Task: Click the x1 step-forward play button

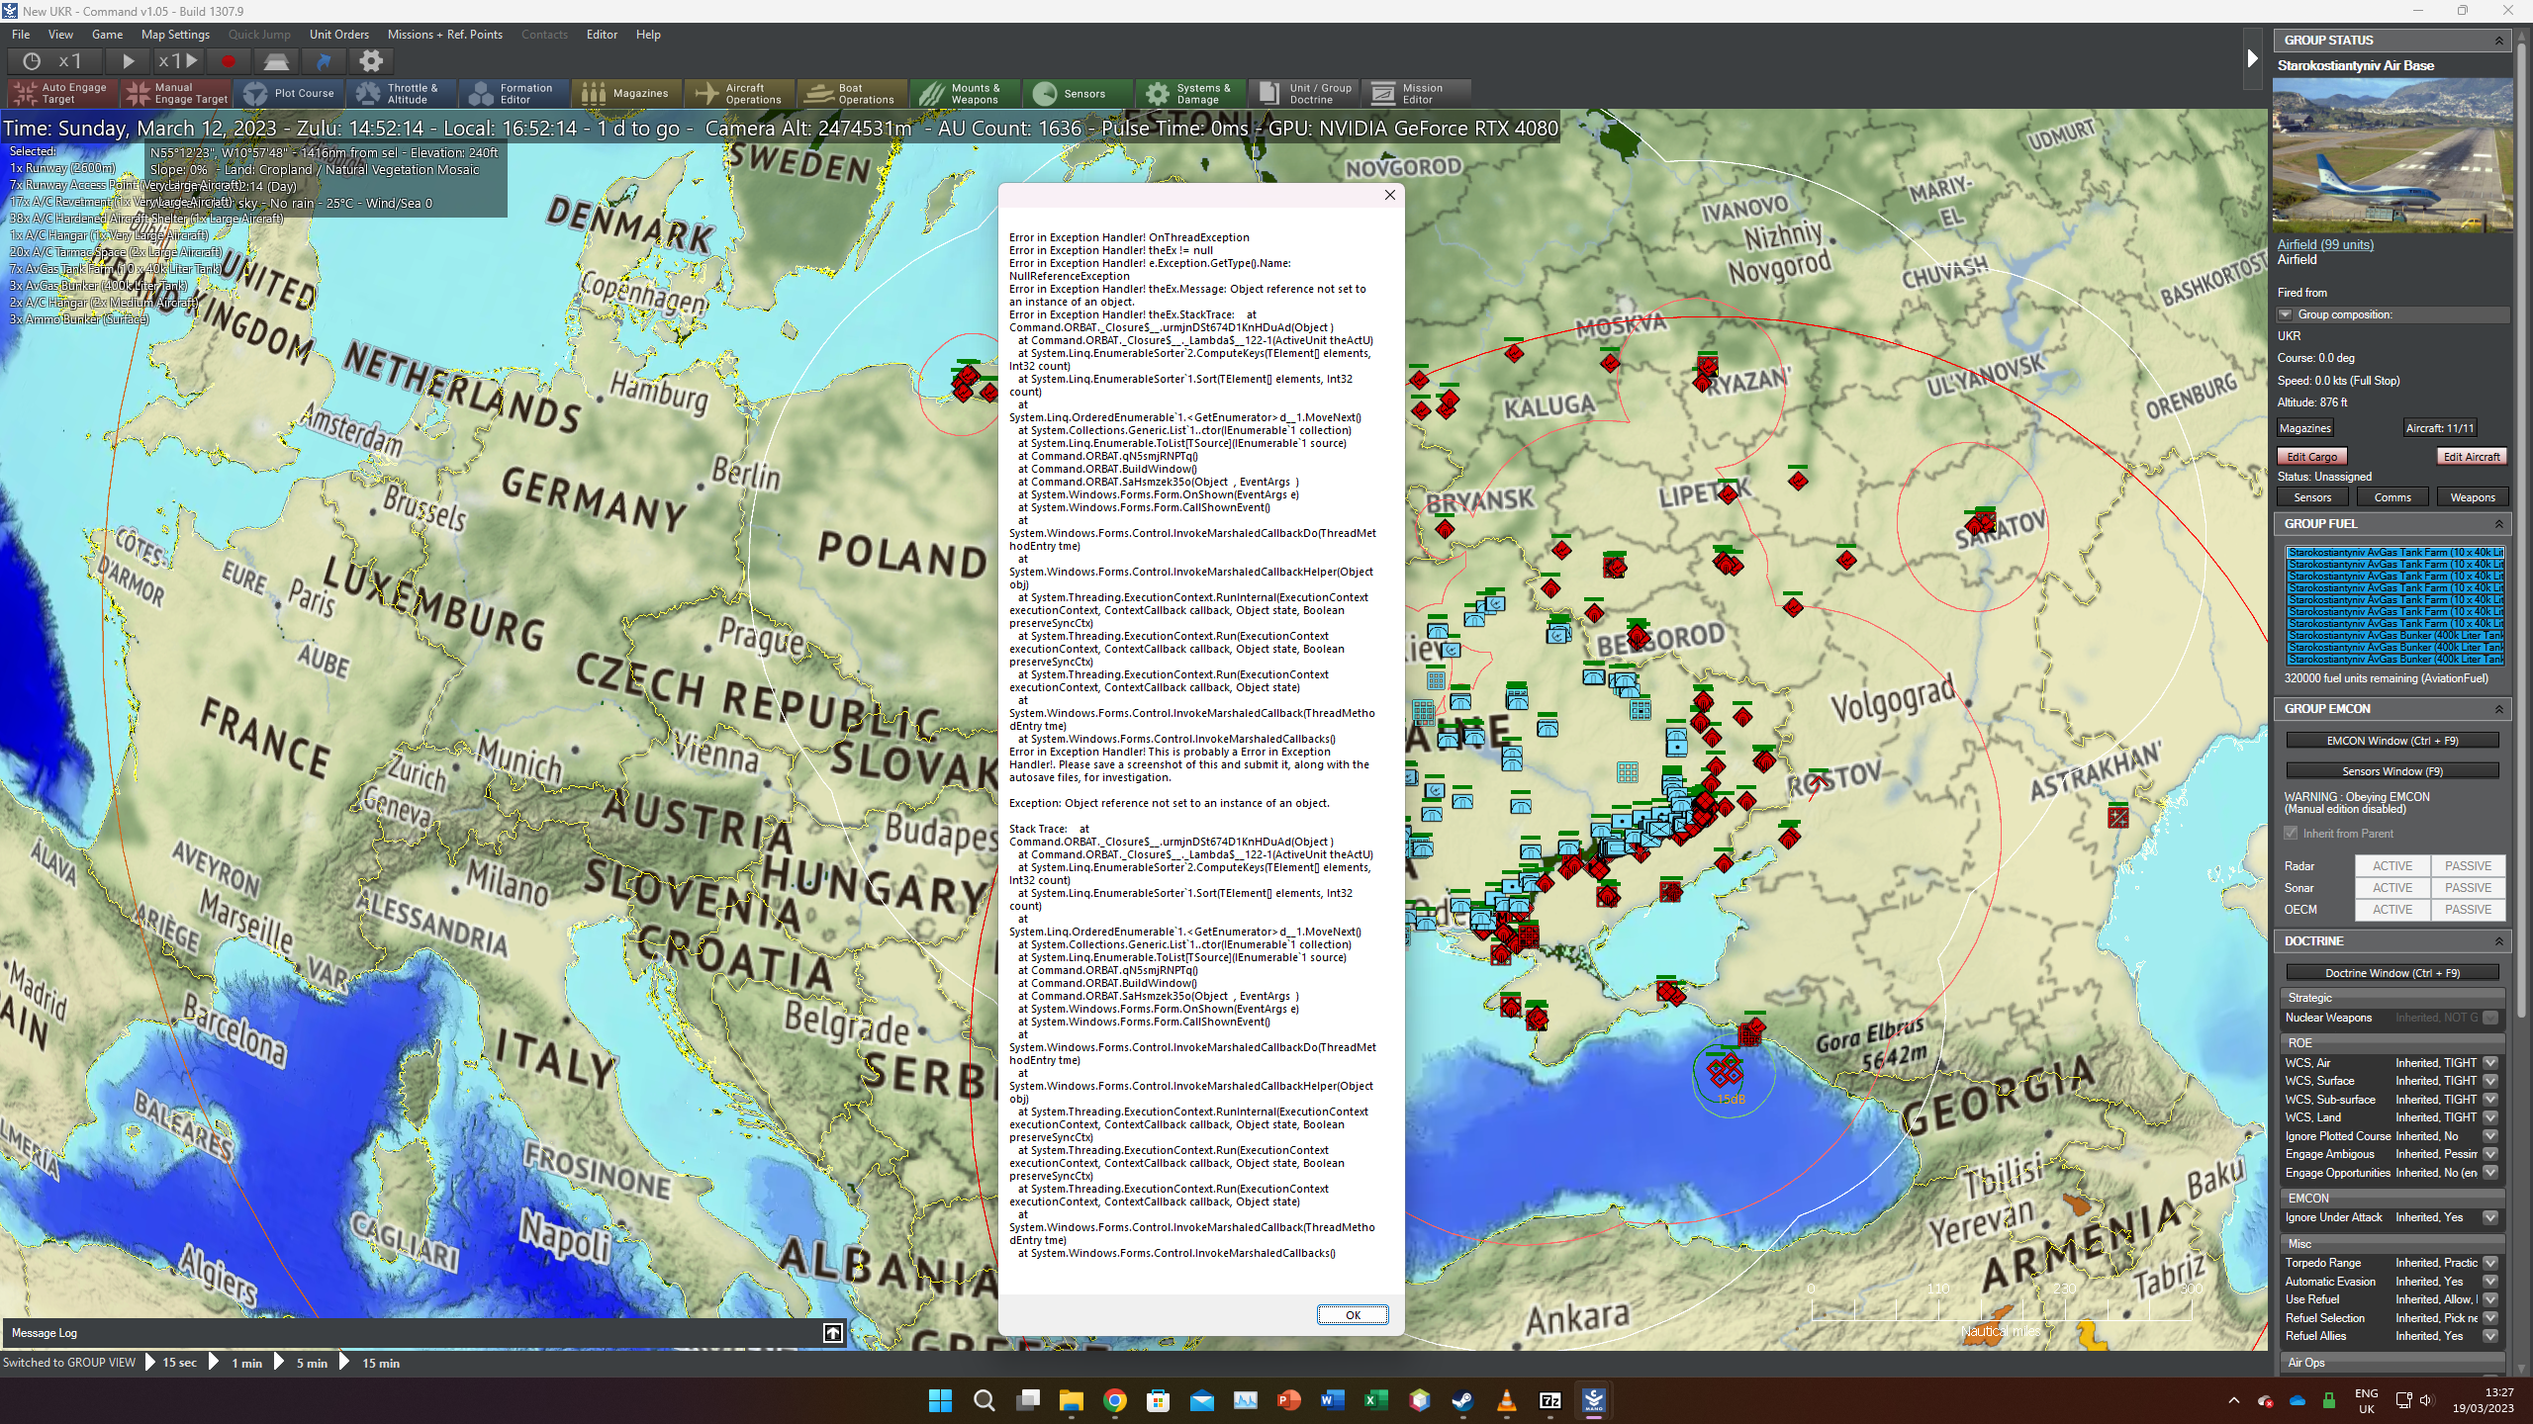Action: point(179,61)
